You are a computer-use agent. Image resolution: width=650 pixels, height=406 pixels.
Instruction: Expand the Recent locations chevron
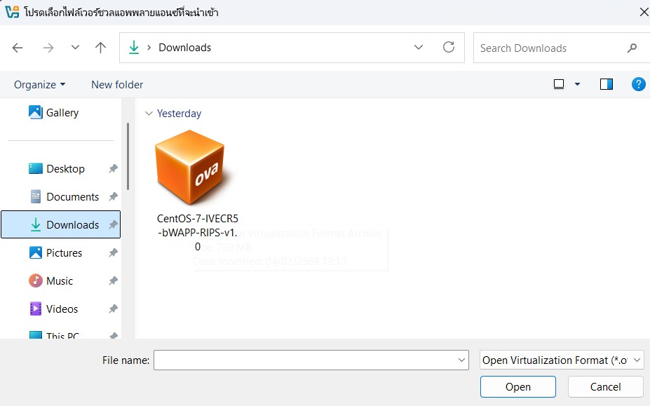(x=76, y=48)
